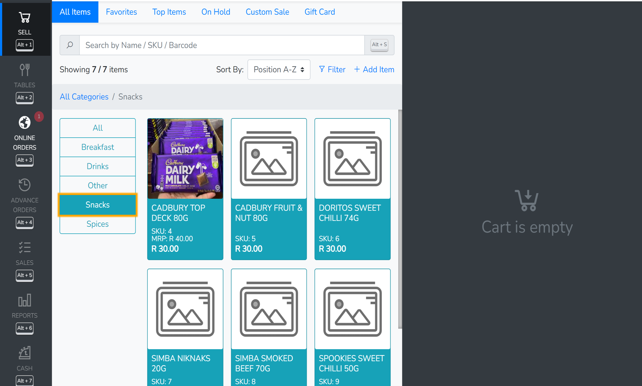Add SIMBA SMOKED BEEF 70G item
This screenshot has height=386, width=642.
(x=269, y=328)
